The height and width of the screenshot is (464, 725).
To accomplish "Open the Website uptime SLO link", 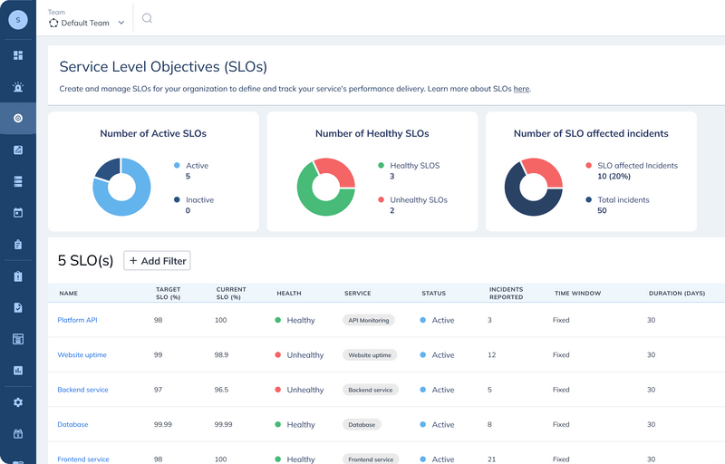I will (82, 355).
